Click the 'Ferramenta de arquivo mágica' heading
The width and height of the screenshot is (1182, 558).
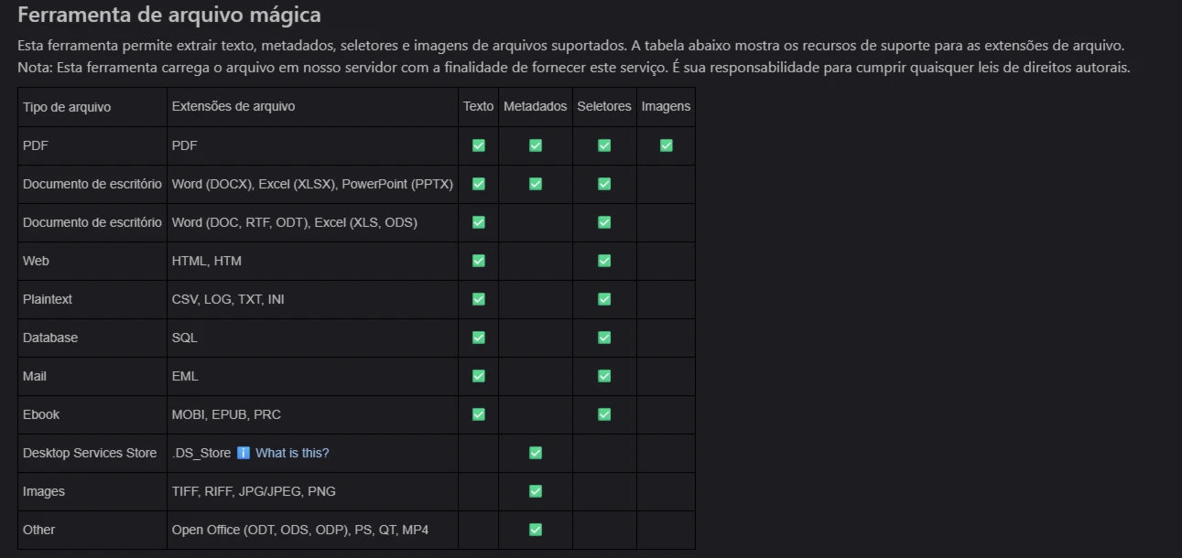(x=169, y=16)
